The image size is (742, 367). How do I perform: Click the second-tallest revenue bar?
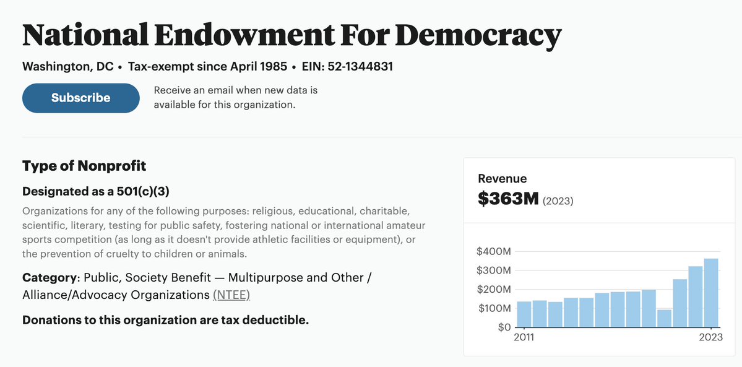[696, 297]
